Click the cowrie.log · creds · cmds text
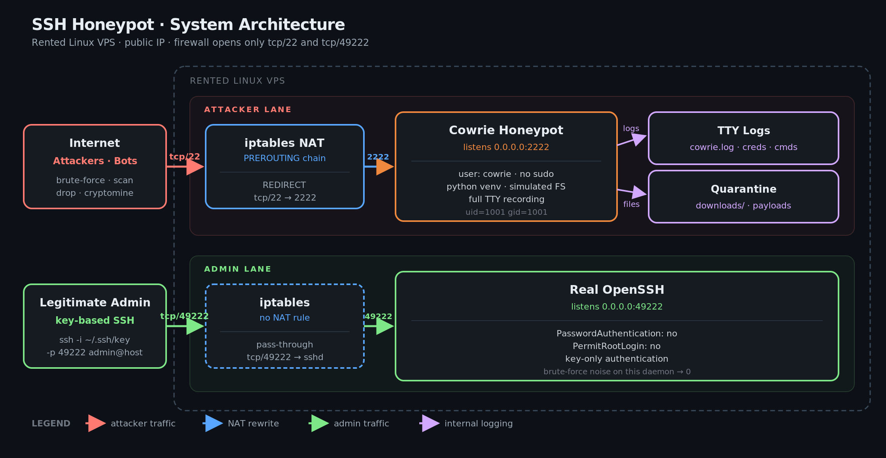Screen dimensions: 886x458 pyautogui.click(x=744, y=147)
